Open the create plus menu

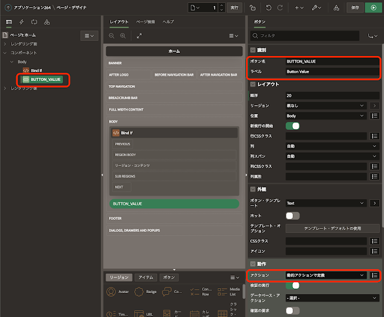tap(299, 8)
